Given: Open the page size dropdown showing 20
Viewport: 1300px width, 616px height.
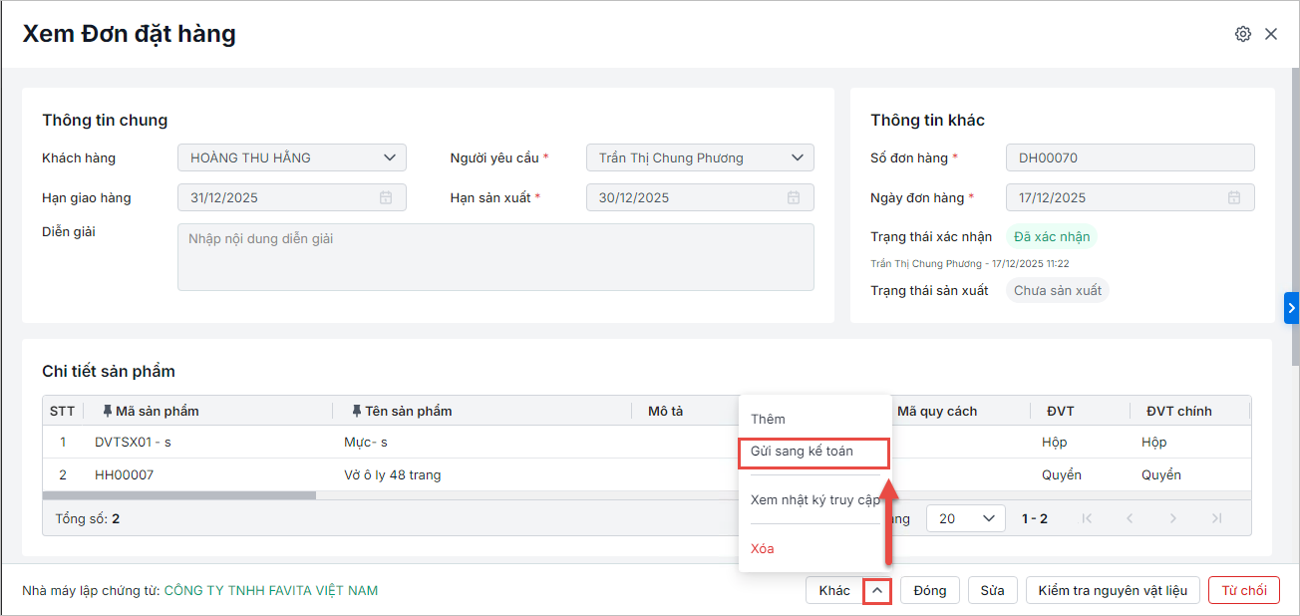Looking at the screenshot, I should [x=965, y=518].
